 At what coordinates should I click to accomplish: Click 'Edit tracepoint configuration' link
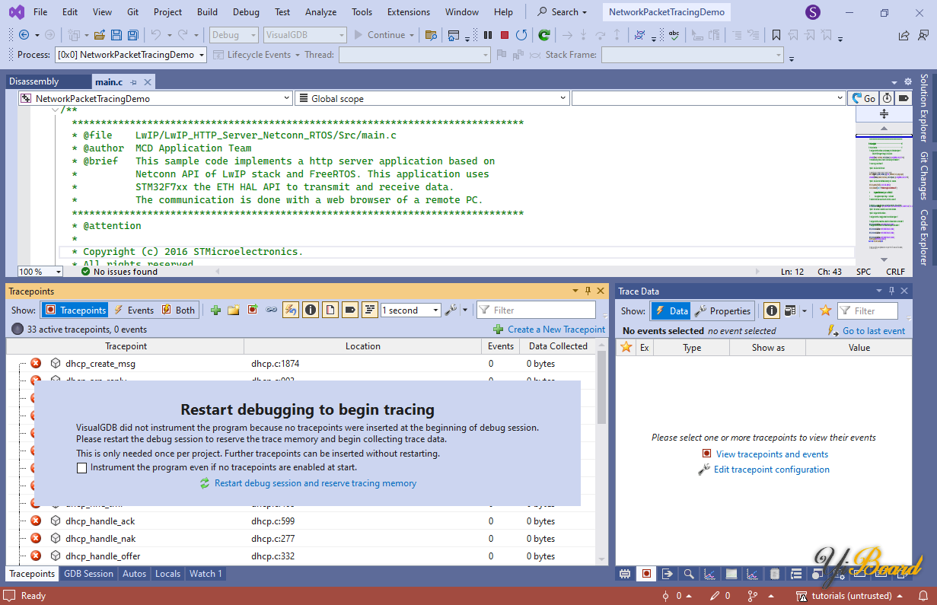pos(771,470)
